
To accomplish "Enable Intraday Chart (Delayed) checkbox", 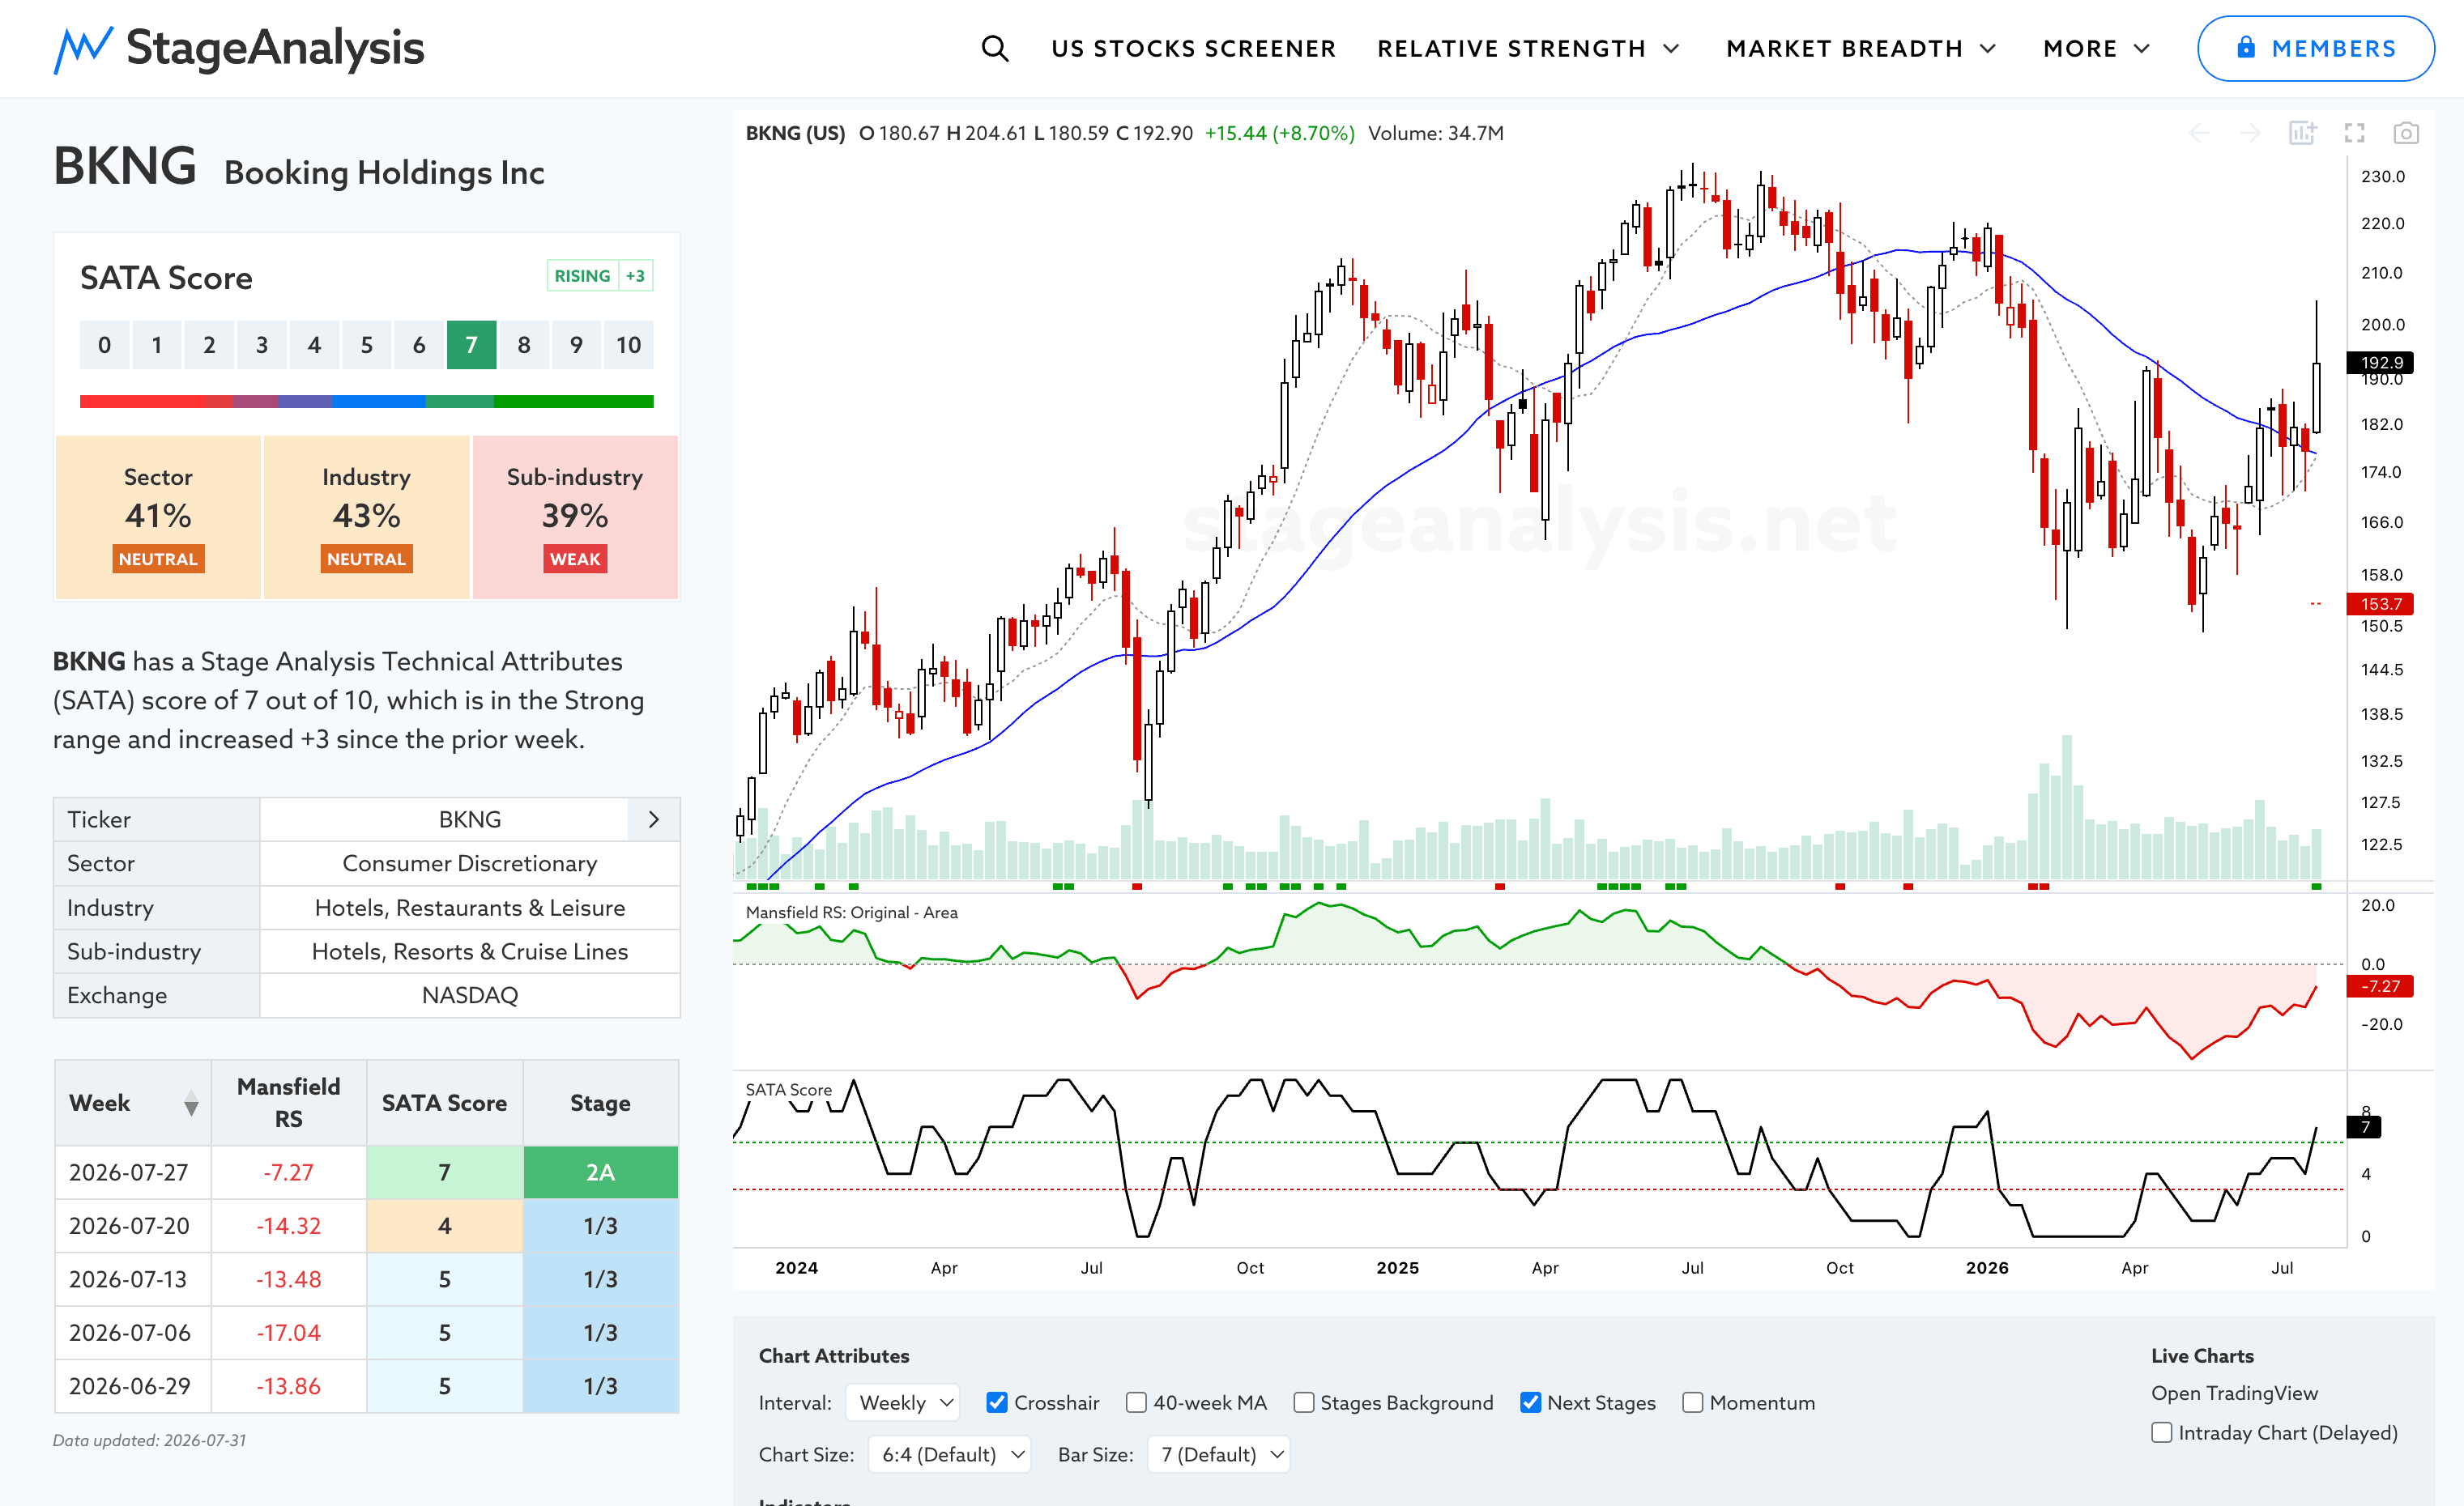I will pyautogui.click(x=2161, y=1432).
